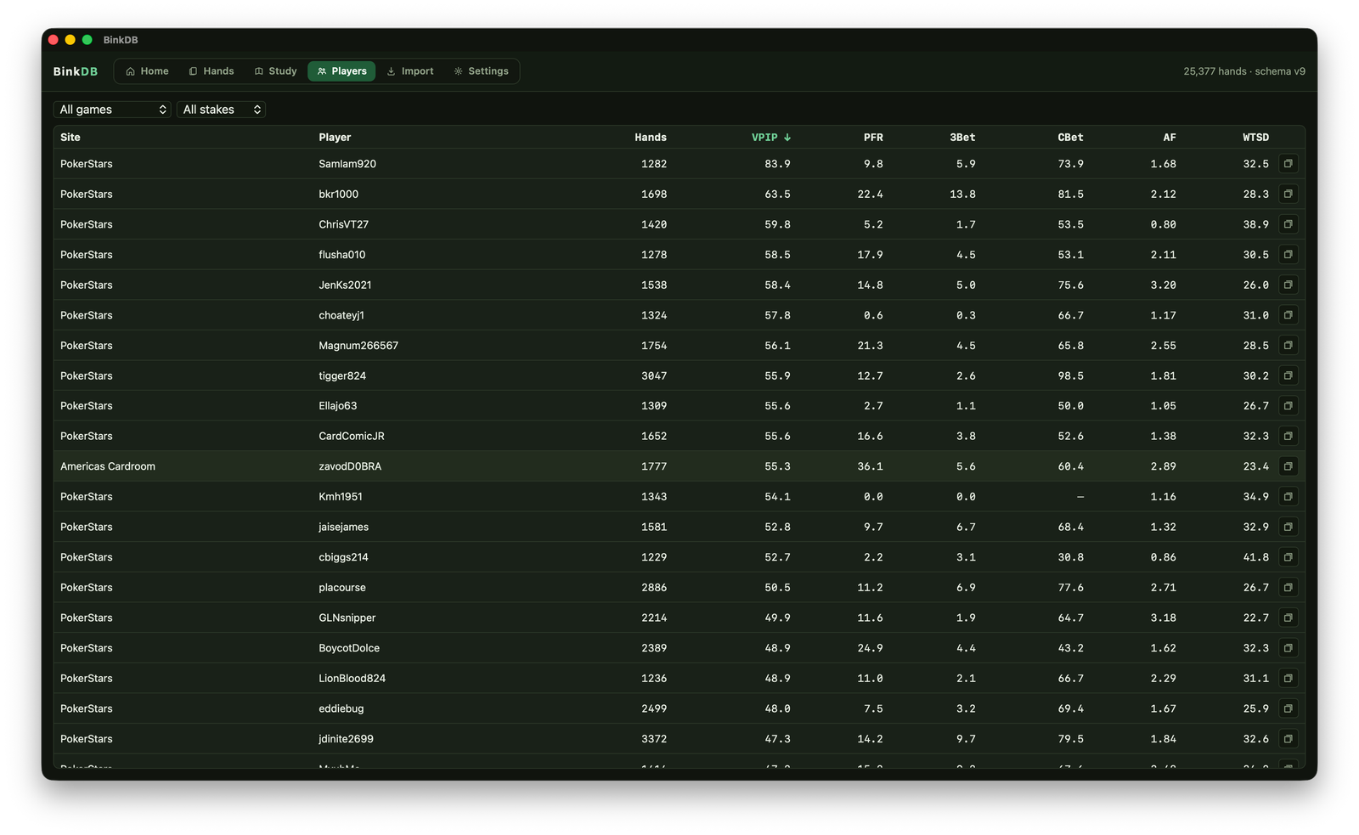Sort table by Hands column
This screenshot has height=835, width=1359.
click(651, 137)
